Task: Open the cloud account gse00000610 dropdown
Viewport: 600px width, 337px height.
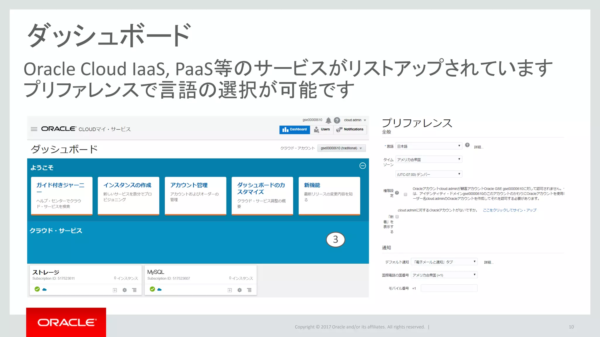Action: [x=341, y=148]
